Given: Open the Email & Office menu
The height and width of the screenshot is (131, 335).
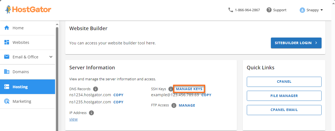Looking at the screenshot, I should point(27,57).
